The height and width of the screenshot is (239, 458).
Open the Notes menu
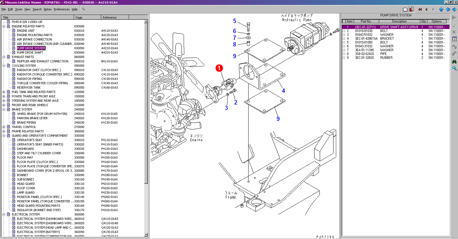(x=47, y=9)
